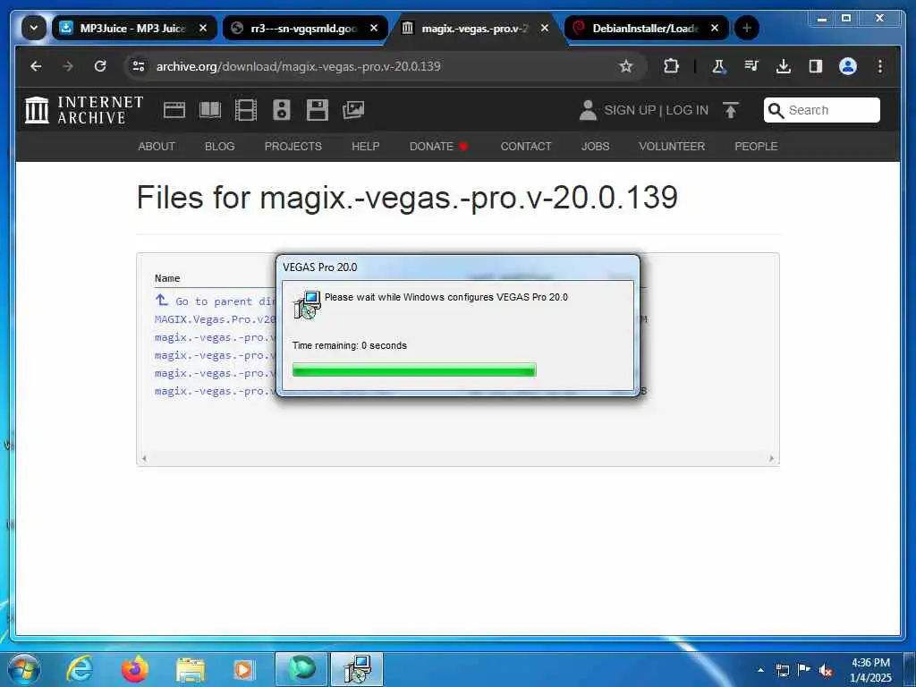Open Windows Media Player from taskbar

[244, 669]
